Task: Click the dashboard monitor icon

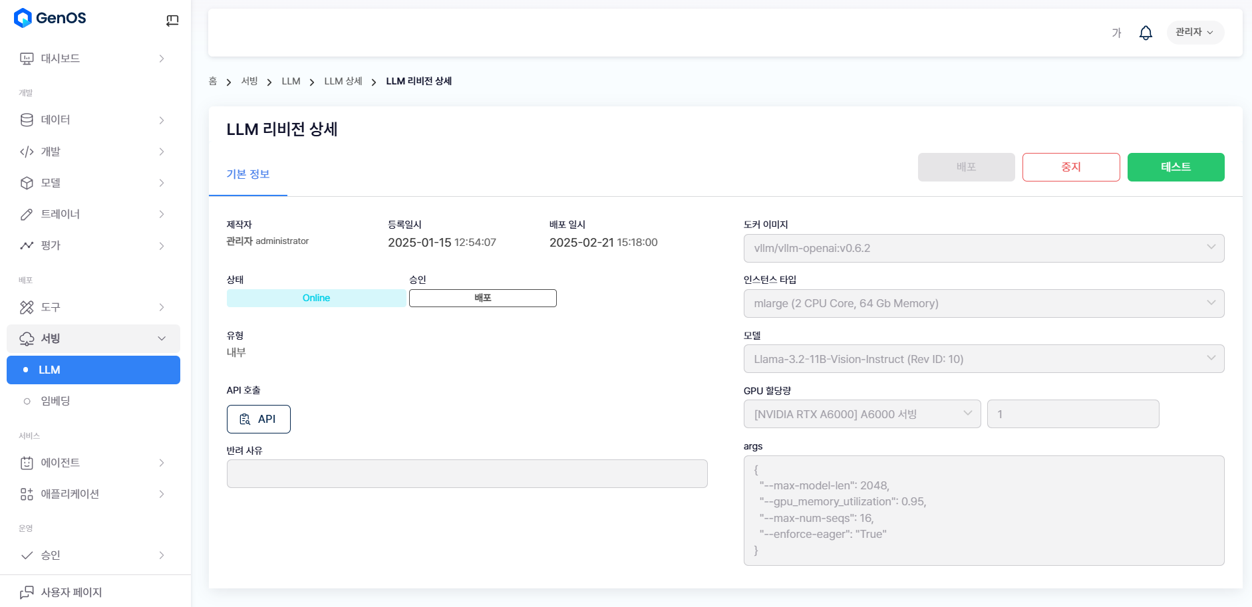Action: pyautogui.click(x=27, y=59)
